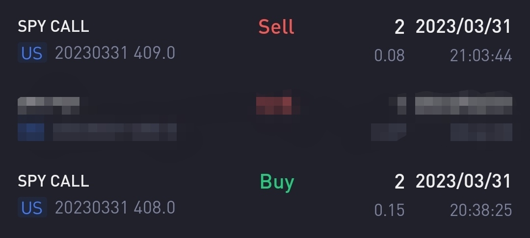The height and width of the screenshot is (238, 530).
Task: Click contract code 20230331 408.0
Action: 115,208
